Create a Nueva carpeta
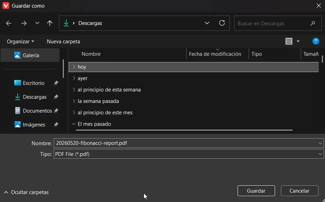The width and height of the screenshot is (325, 202). 63,41
